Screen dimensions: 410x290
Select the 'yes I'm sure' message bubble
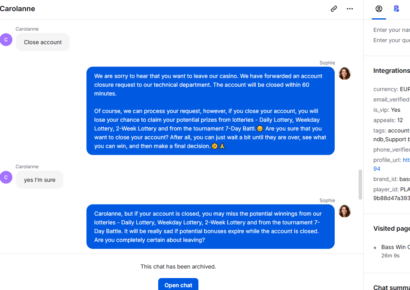(x=39, y=179)
